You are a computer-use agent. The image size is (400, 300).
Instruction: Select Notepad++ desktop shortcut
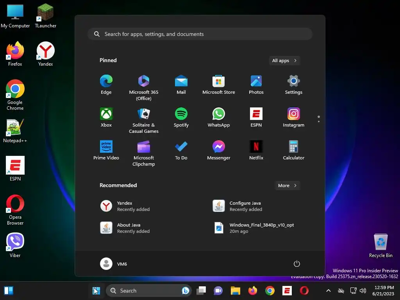15,130
